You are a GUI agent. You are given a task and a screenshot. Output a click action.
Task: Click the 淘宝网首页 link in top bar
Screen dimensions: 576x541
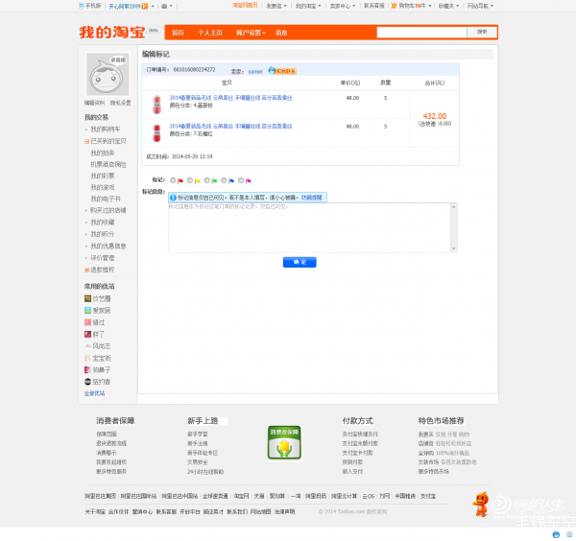245,5
